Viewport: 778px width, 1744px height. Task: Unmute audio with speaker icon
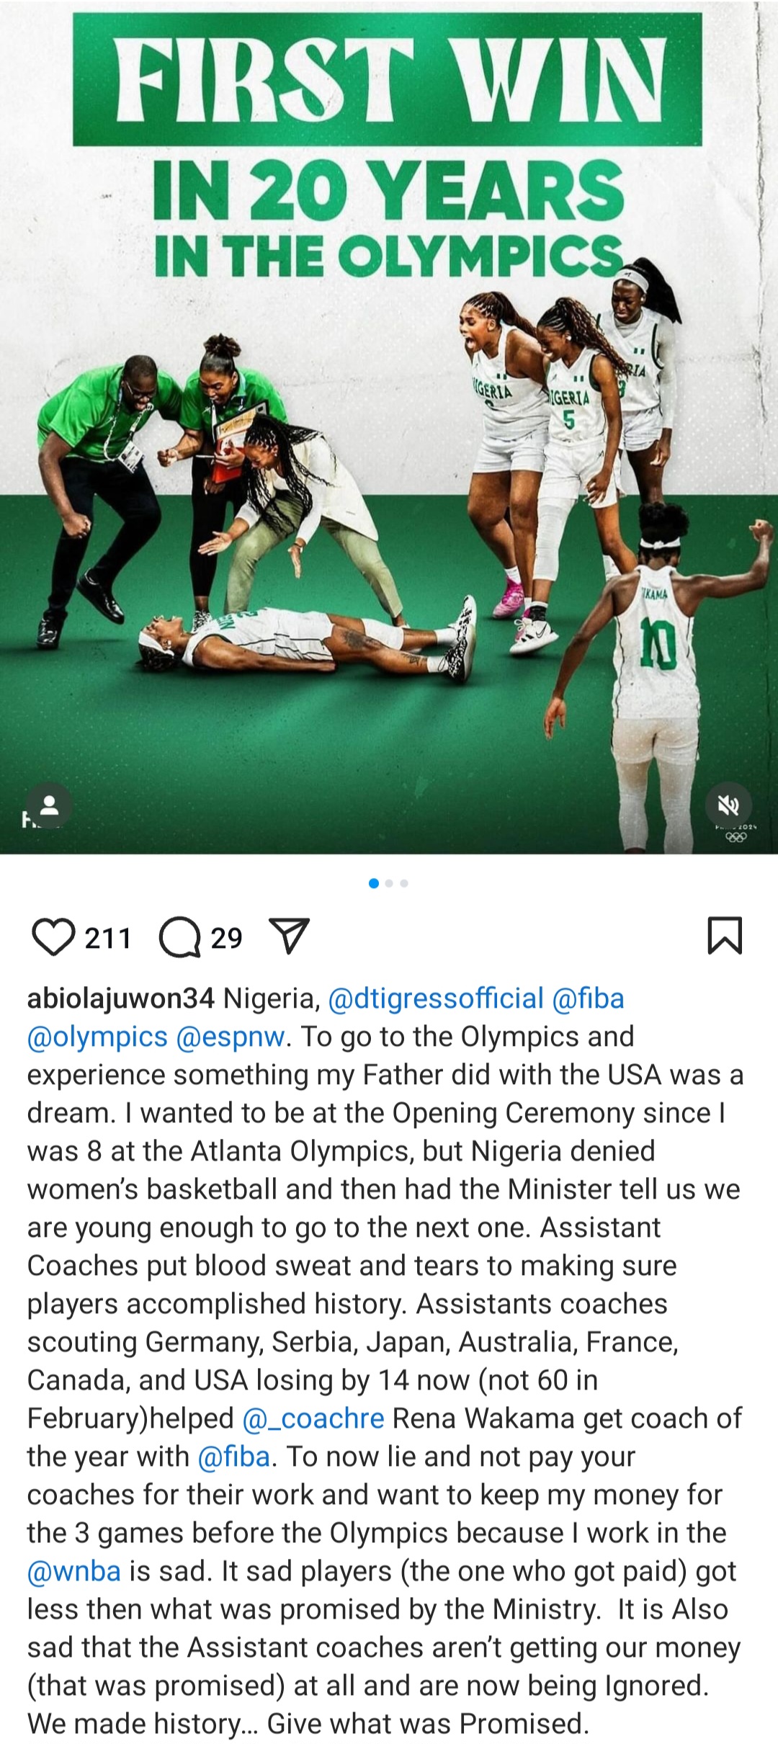728,805
